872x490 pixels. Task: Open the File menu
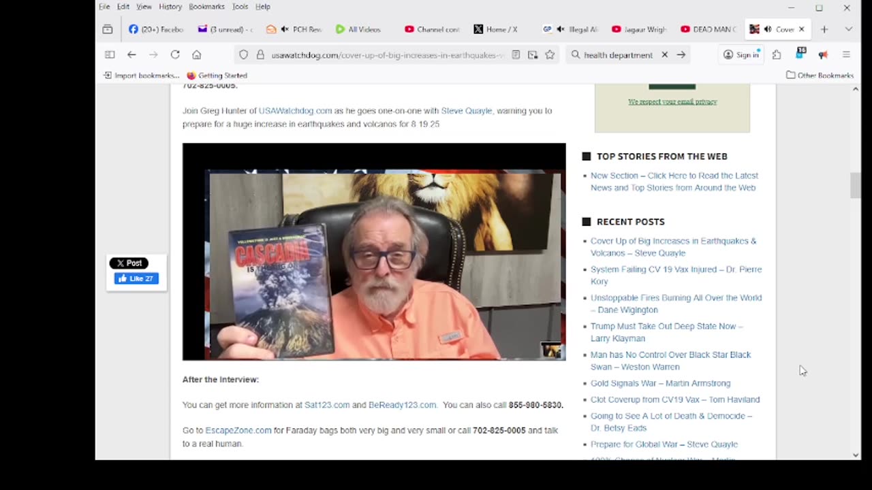(104, 7)
